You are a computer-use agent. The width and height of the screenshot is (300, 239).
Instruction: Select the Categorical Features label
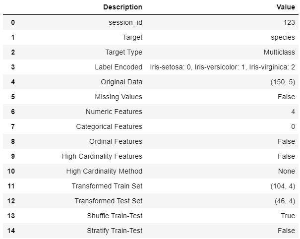[109, 126]
